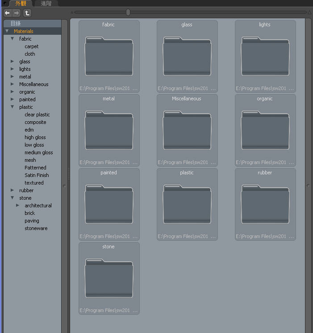313x333 pixels.
Task: Expand the metal tree node
Action: 13,77
